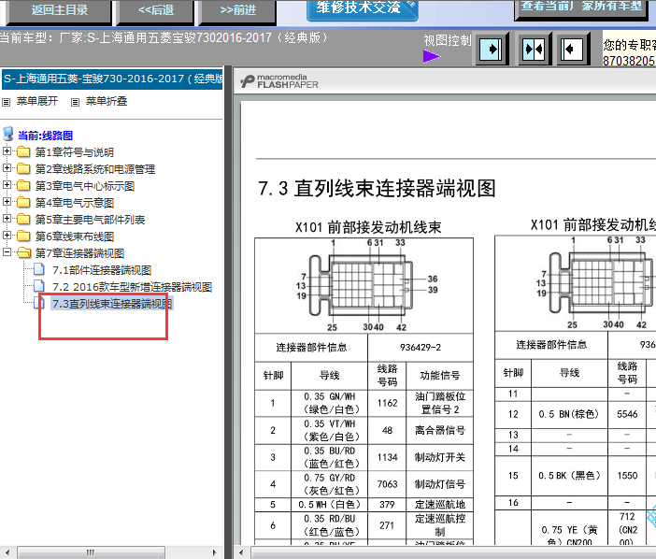Click left panel scroll-right arrow
Screen dimensions: 656x559
pos(215,552)
